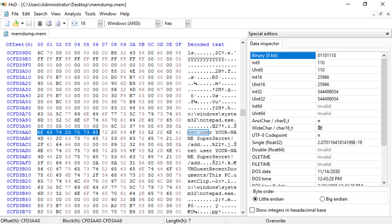Select Little endian byte order
The height and width of the screenshot is (224, 392).
pyautogui.click(x=268, y=199)
